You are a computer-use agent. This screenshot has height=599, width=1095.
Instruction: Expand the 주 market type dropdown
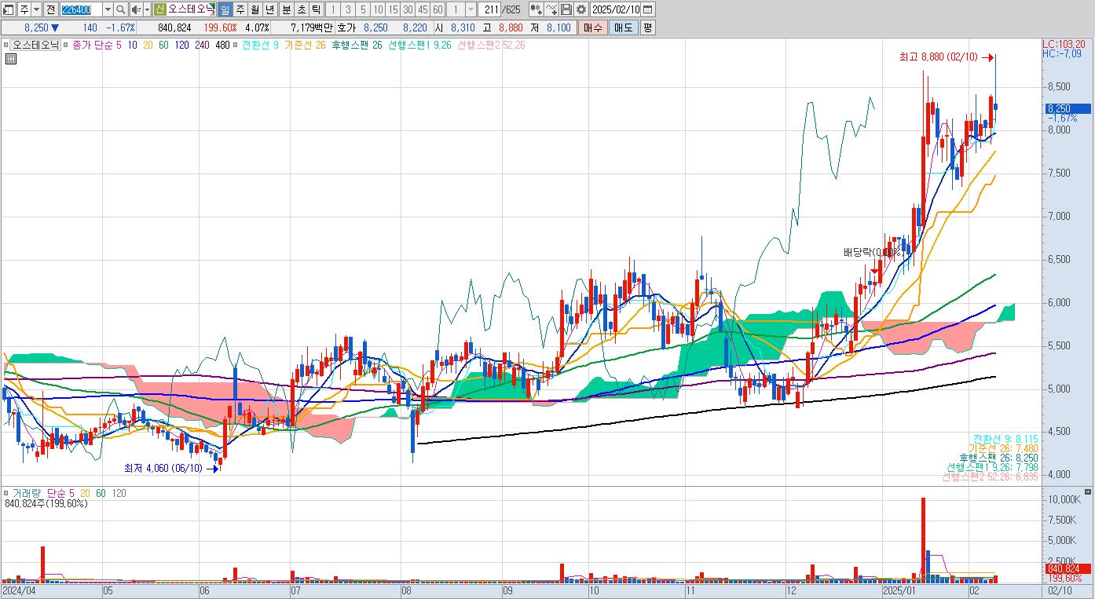(x=36, y=9)
